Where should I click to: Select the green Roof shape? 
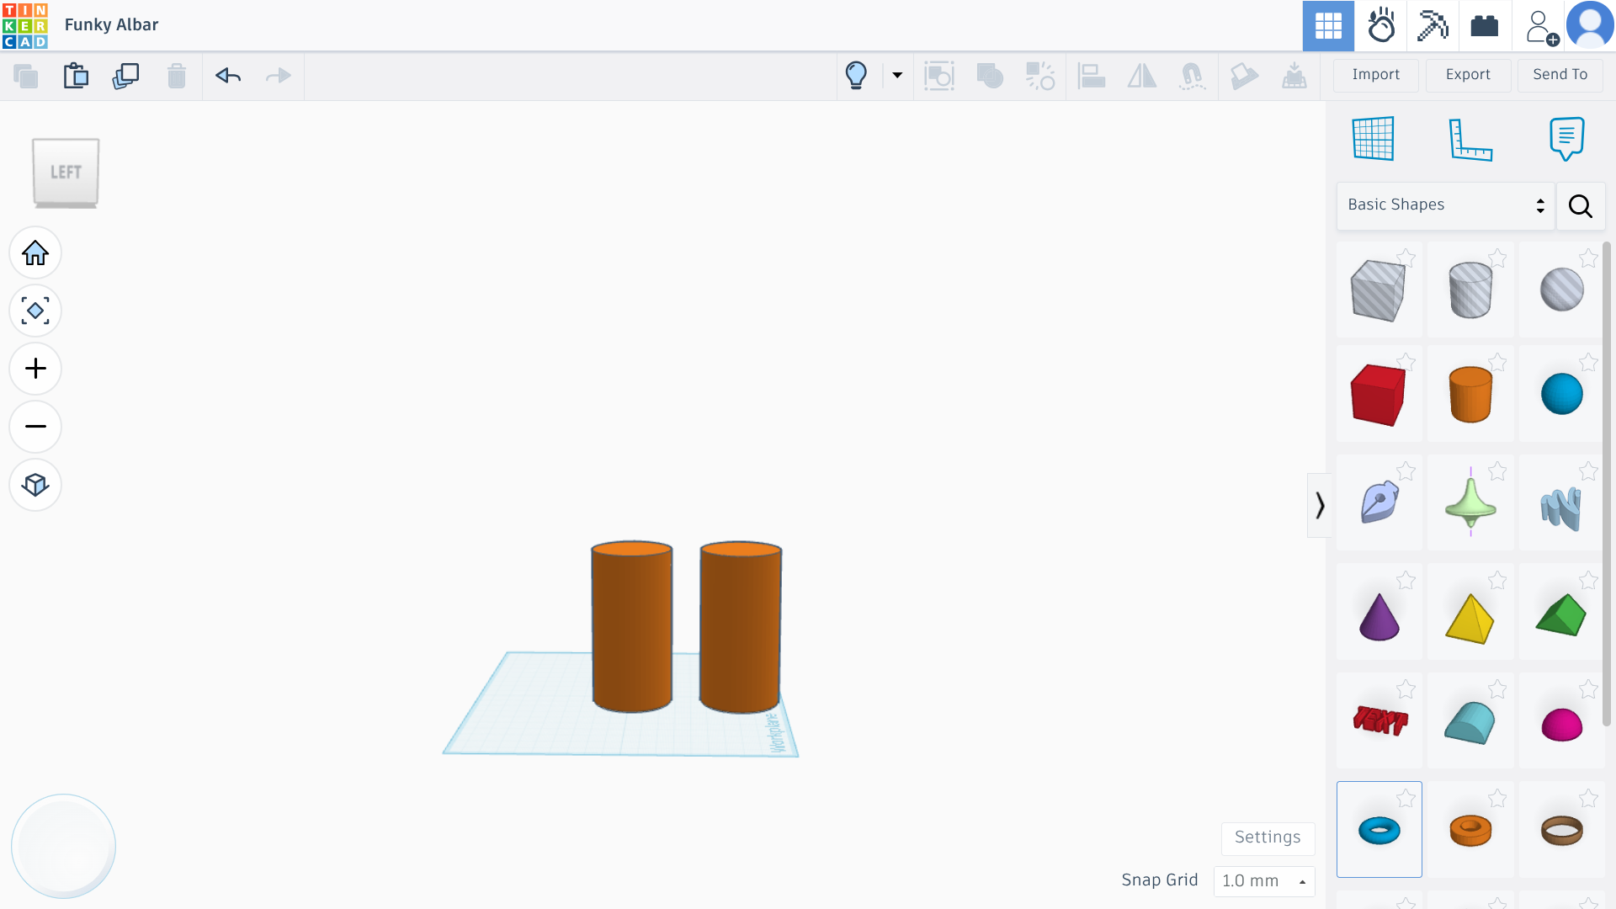(x=1561, y=617)
